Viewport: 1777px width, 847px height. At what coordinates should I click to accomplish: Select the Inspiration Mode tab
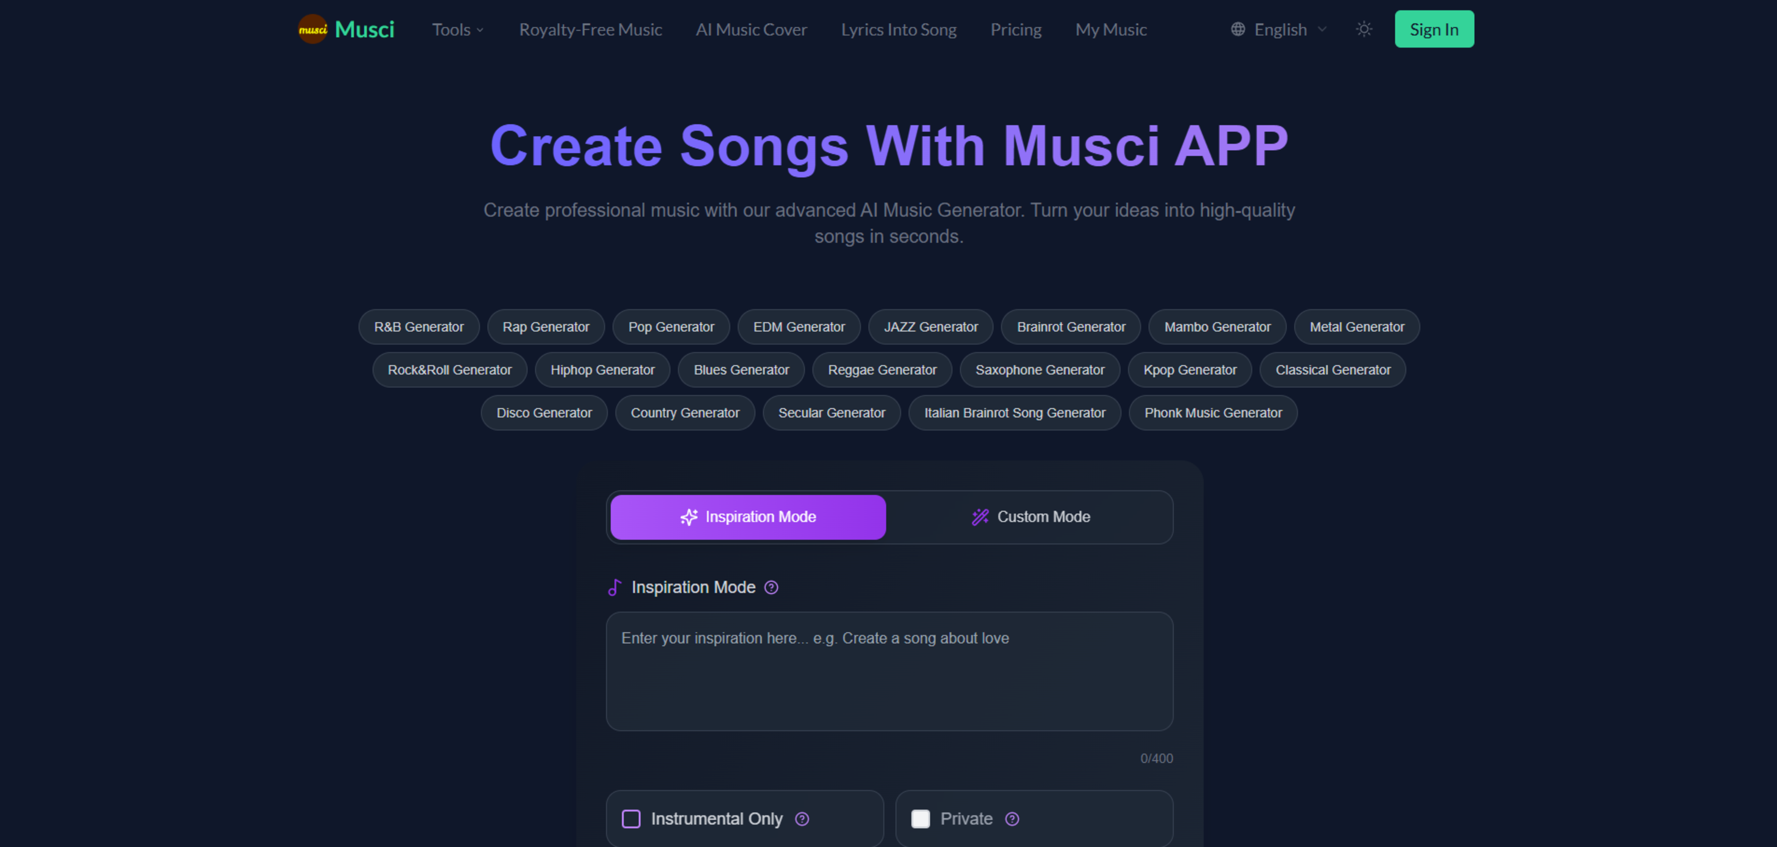click(748, 517)
